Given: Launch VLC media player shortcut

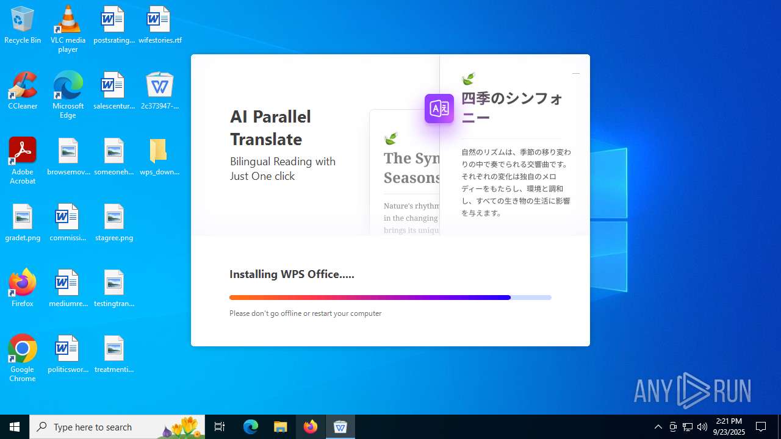Looking at the screenshot, I should tap(68, 29).
